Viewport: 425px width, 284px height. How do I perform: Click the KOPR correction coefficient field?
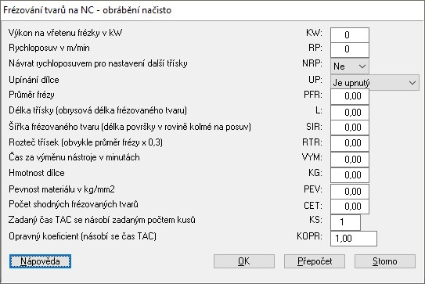click(354, 239)
